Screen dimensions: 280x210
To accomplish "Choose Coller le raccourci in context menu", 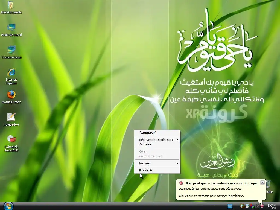I will click(157, 156).
